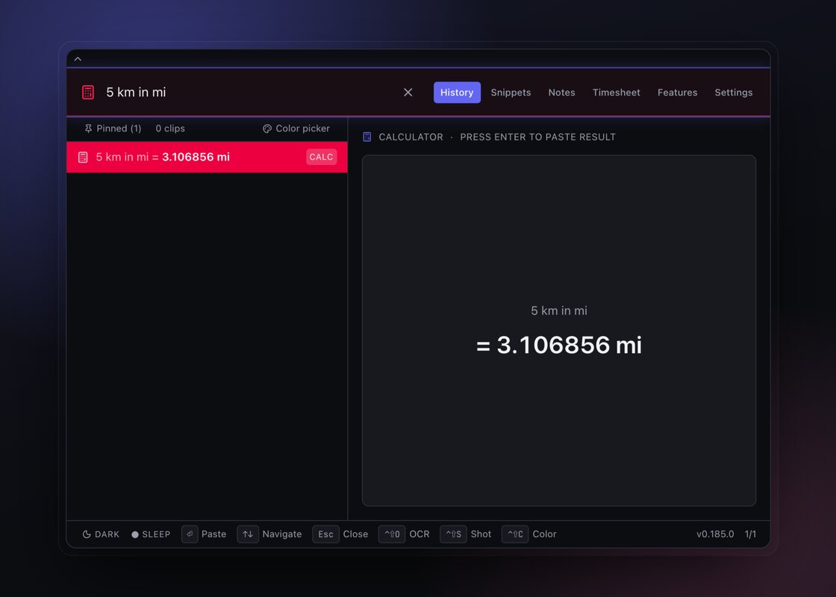This screenshot has width=836, height=597.
Task: Click the pin icon beside Pinned (1)
Action: tap(89, 128)
